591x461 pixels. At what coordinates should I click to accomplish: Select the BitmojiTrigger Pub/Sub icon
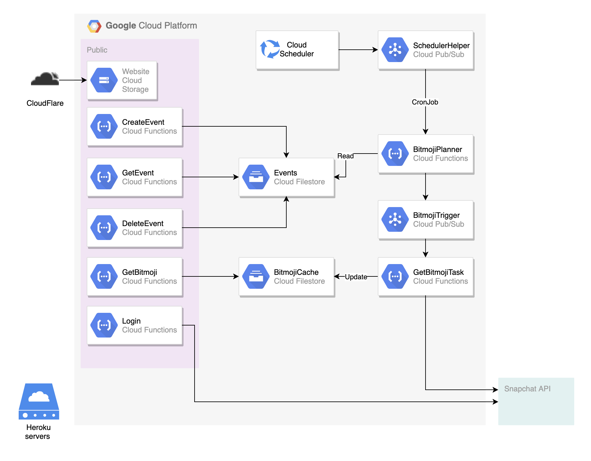[x=395, y=219]
